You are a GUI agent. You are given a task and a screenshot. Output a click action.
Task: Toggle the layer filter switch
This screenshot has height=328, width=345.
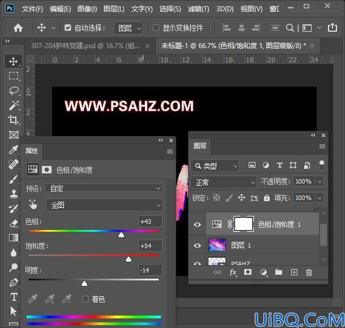click(322, 165)
